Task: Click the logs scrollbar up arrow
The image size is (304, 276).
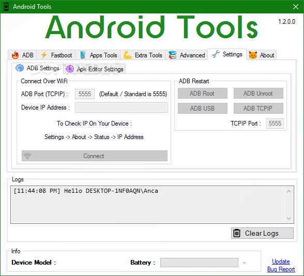Action: 288,191
